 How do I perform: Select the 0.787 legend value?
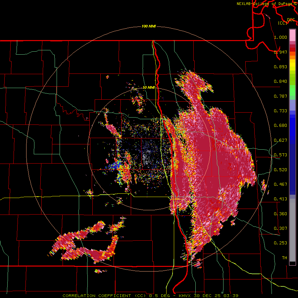coord(280,96)
